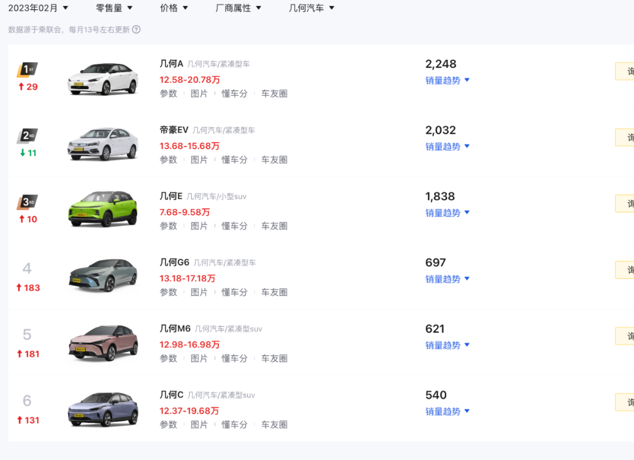Viewport: 634px width, 460px height.
Task: Open 懂车分 link for 几何M6
Action: click(234, 358)
